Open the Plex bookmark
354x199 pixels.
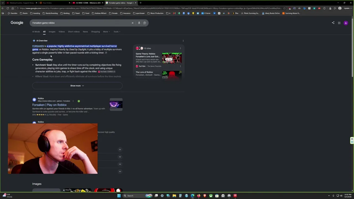(235, 13)
